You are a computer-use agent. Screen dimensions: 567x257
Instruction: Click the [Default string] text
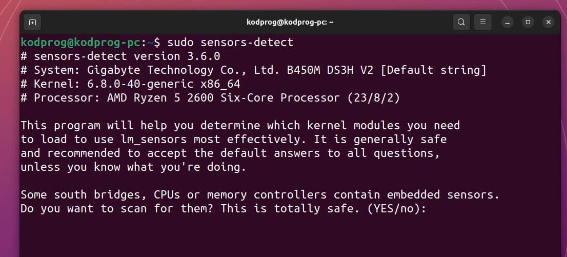pos(434,70)
